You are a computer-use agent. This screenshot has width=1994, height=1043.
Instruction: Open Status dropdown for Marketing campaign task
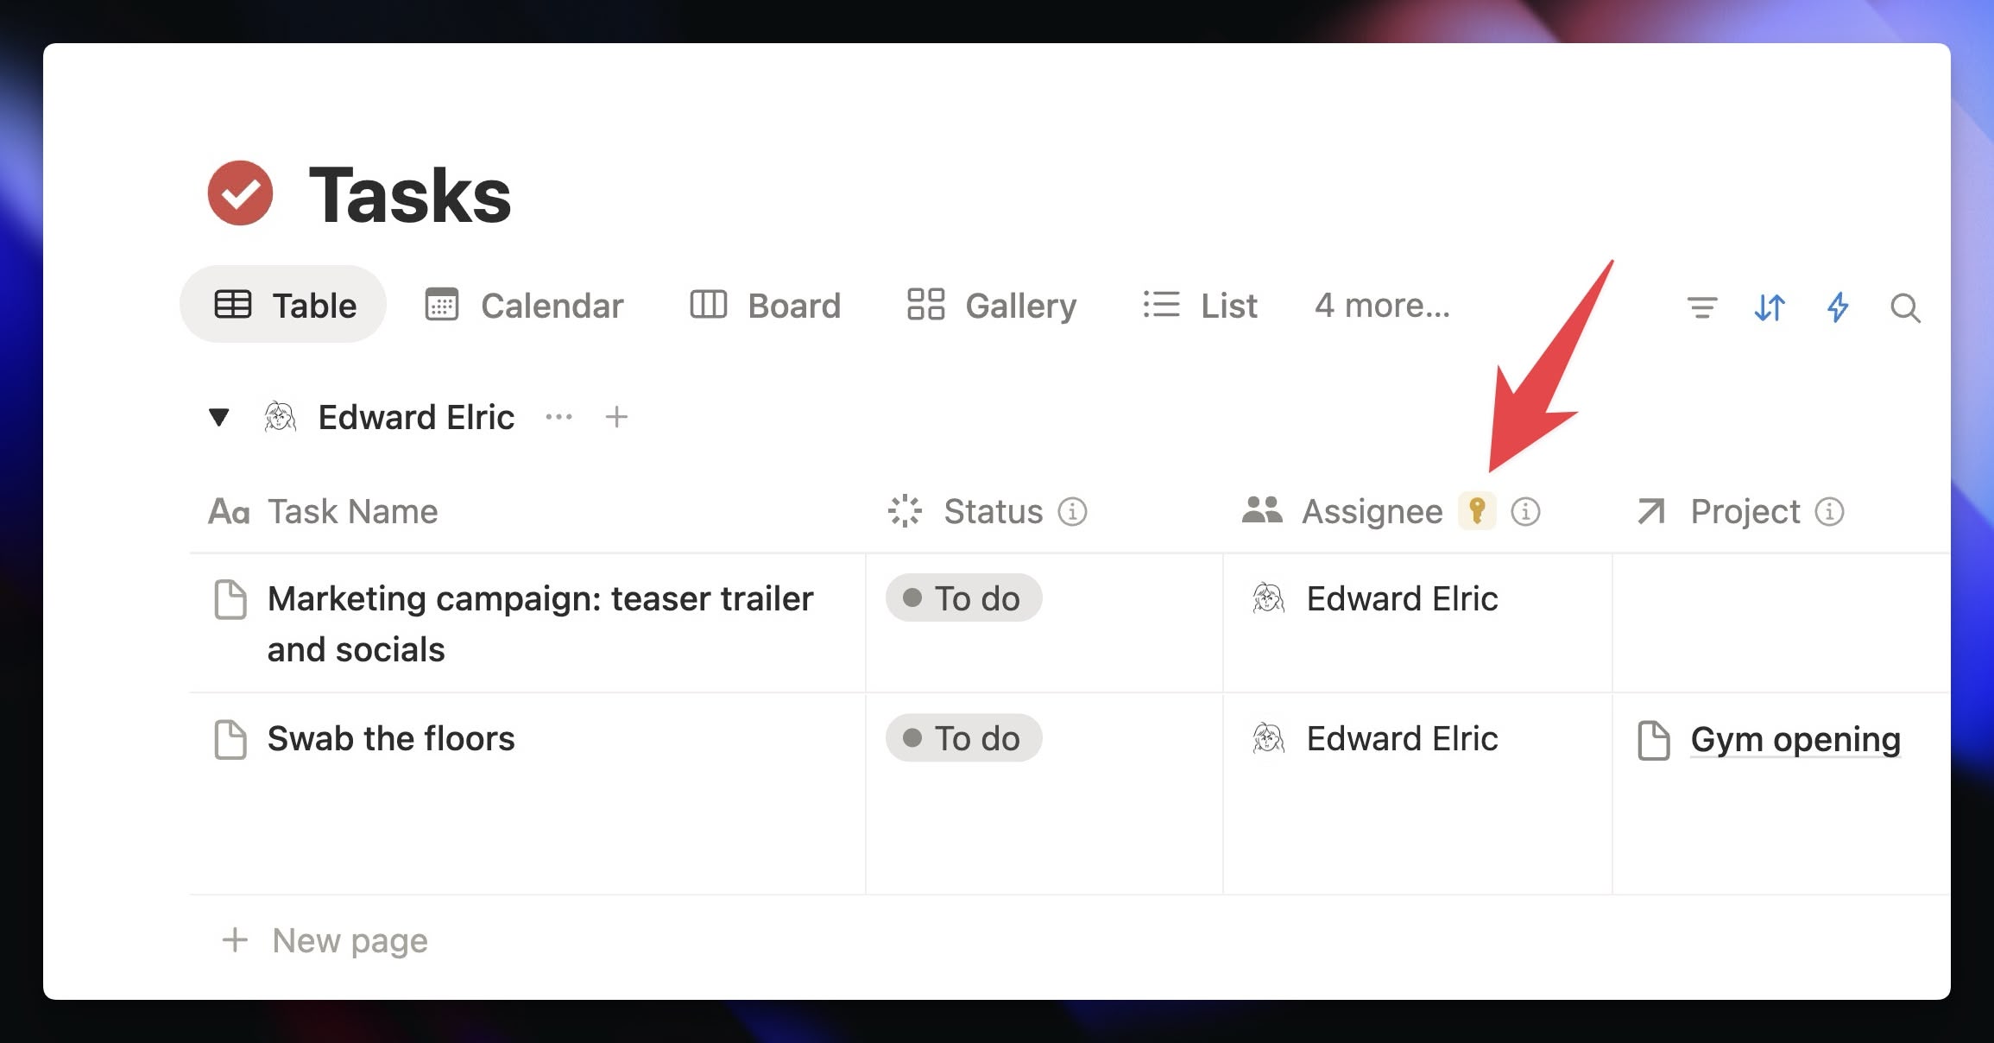point(963,598)
